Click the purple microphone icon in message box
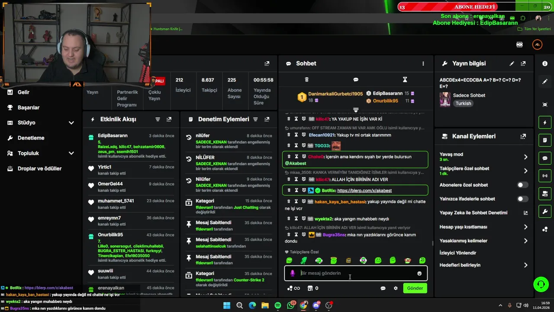The width and height of the screenshot is (554, 312). [x=293, y=273]
